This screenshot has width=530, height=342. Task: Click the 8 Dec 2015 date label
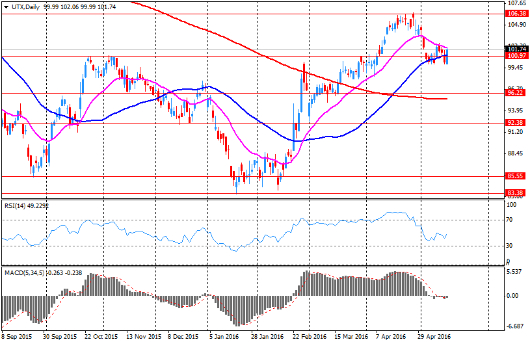click(x=183, y=337)
